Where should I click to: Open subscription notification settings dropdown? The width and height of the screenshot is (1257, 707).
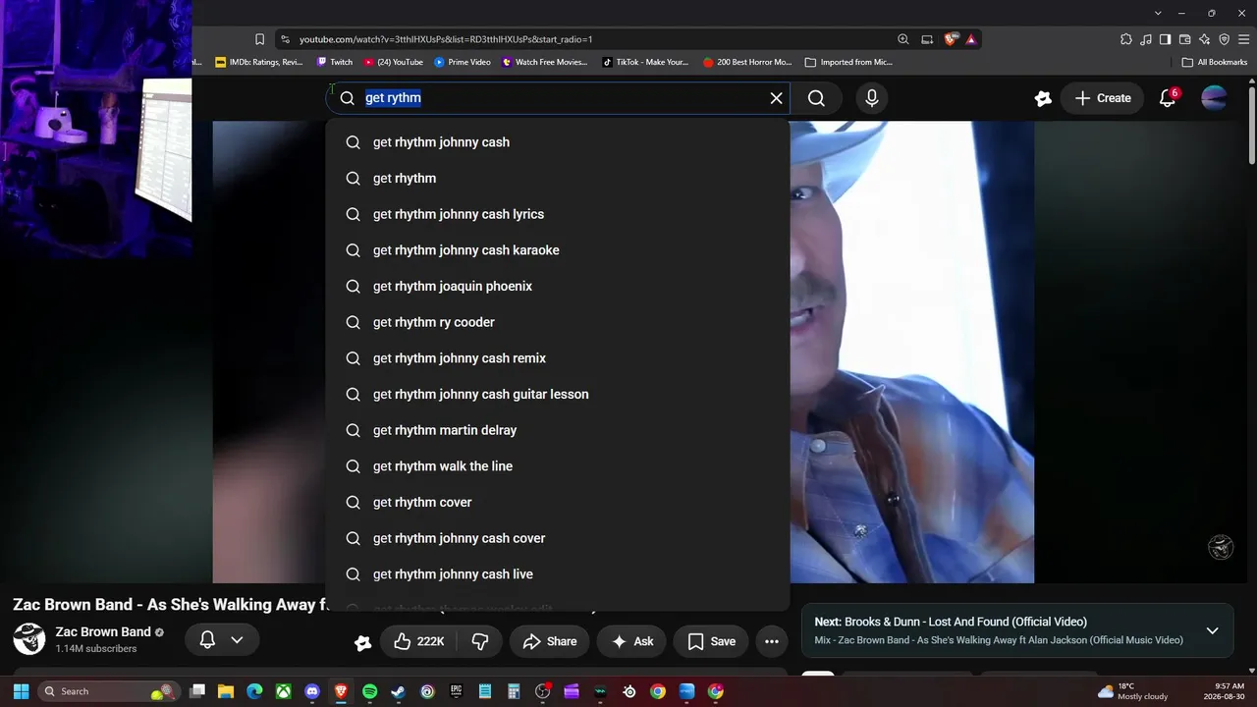(222, 640)
